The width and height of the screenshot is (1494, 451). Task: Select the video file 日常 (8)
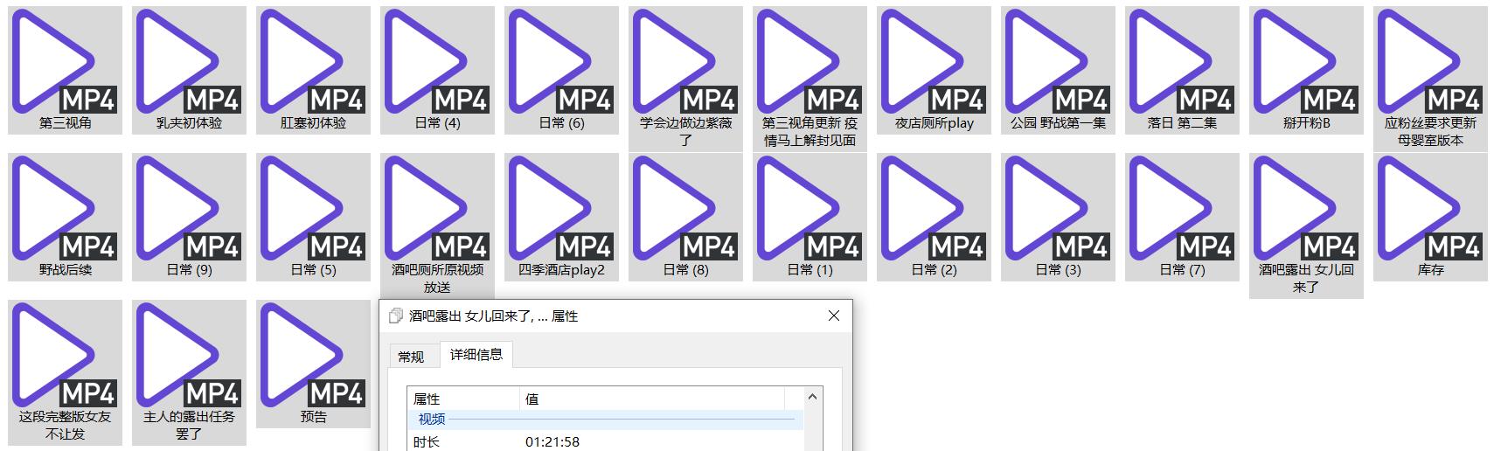point(686,217)
